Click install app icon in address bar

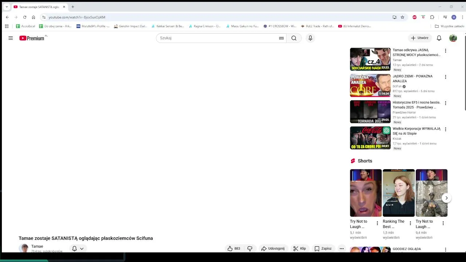pyautogui.click(x=394, y=17)
